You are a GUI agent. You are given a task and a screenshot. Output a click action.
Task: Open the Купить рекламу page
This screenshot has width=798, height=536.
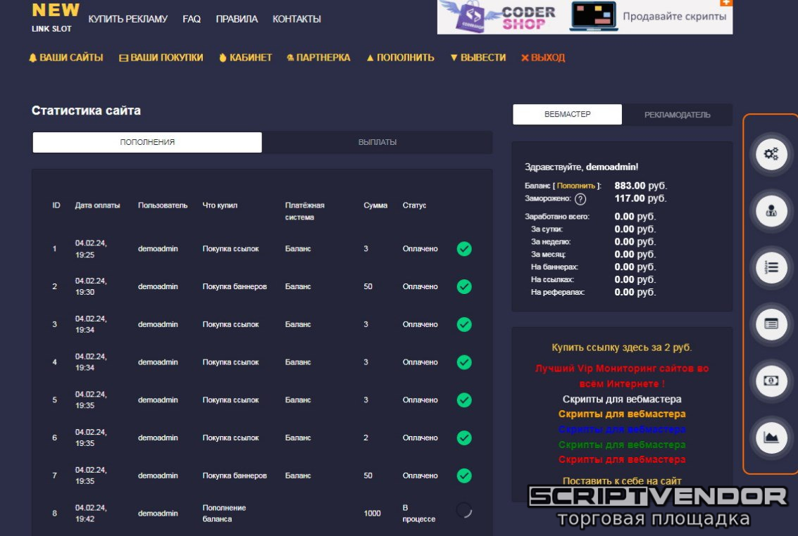coord(127,19)
